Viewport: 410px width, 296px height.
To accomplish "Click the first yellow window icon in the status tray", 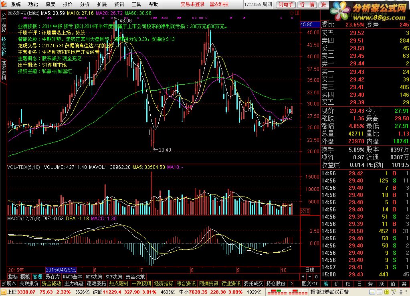I will click(x=372, y=292).
